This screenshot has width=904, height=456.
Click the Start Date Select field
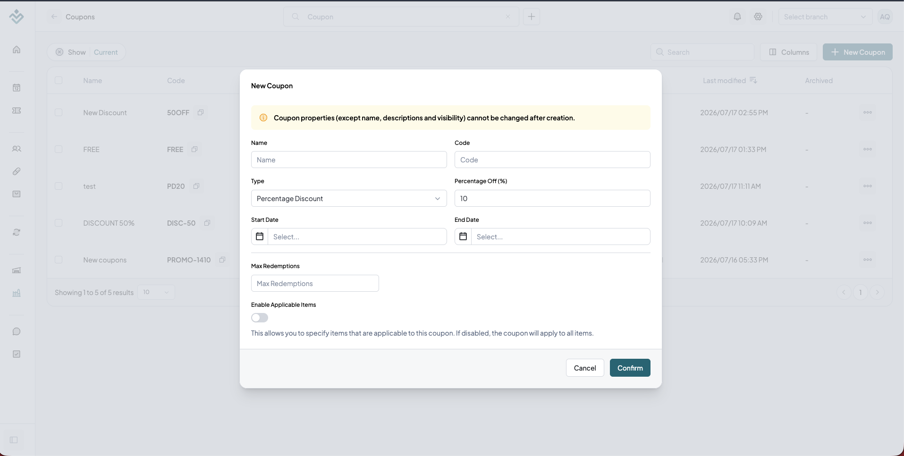pos(357,236)
